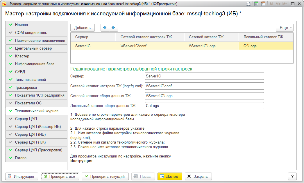Open the calculator from title bar
The height and width of the screenshot is (183, 304).
[256, 4]
